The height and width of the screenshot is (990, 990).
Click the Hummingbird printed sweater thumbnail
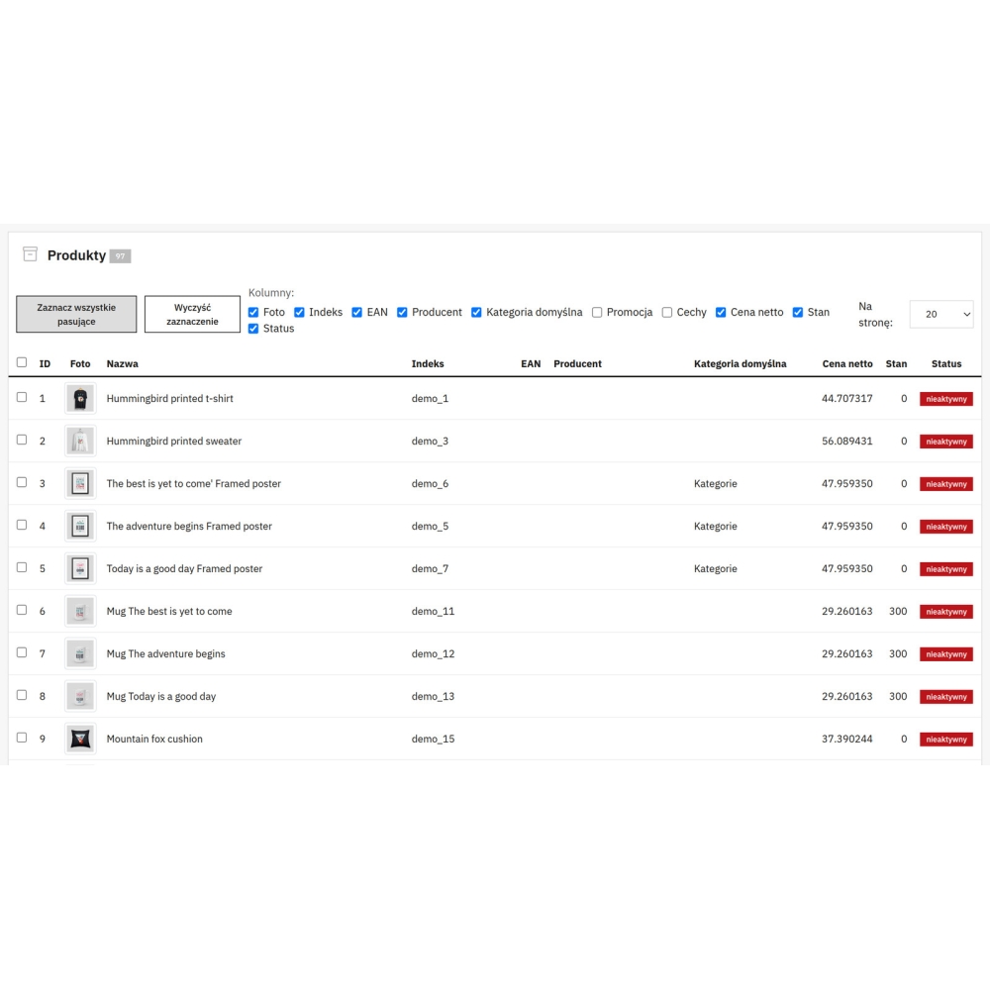click(80, 442)
